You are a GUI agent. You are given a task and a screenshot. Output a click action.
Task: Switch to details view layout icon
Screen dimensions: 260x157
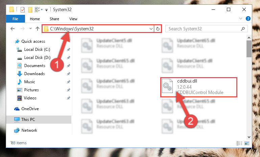pos(239,143)
